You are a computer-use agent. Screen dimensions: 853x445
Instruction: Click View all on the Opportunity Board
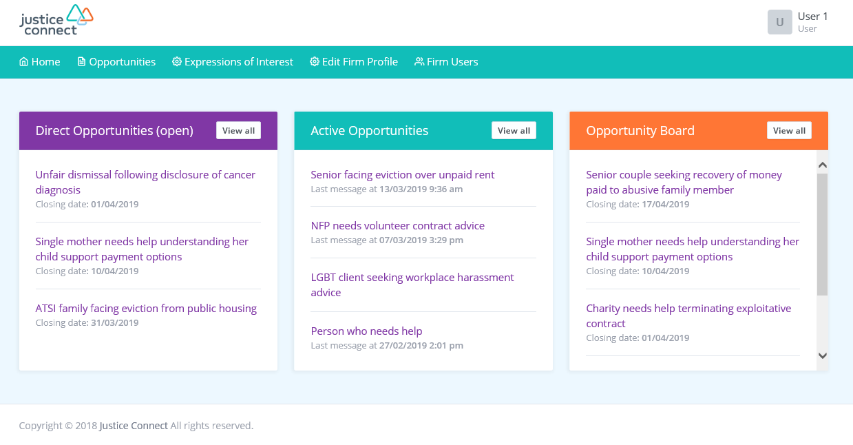tap(789, 130)
